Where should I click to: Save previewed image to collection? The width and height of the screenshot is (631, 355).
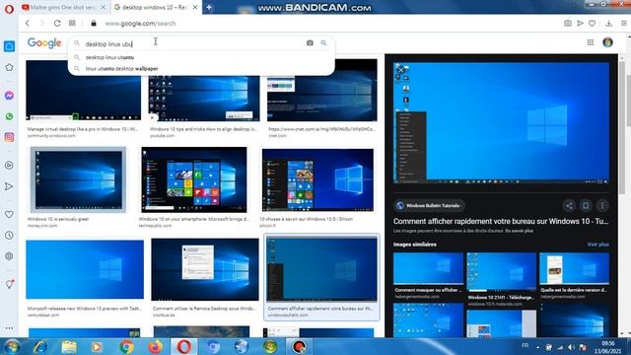586,206
